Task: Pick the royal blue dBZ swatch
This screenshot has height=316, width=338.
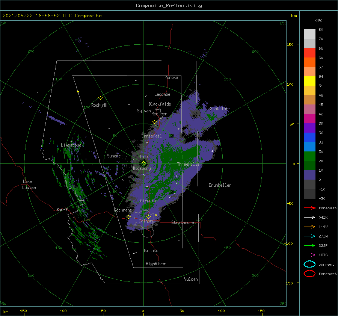Action: 309,137
